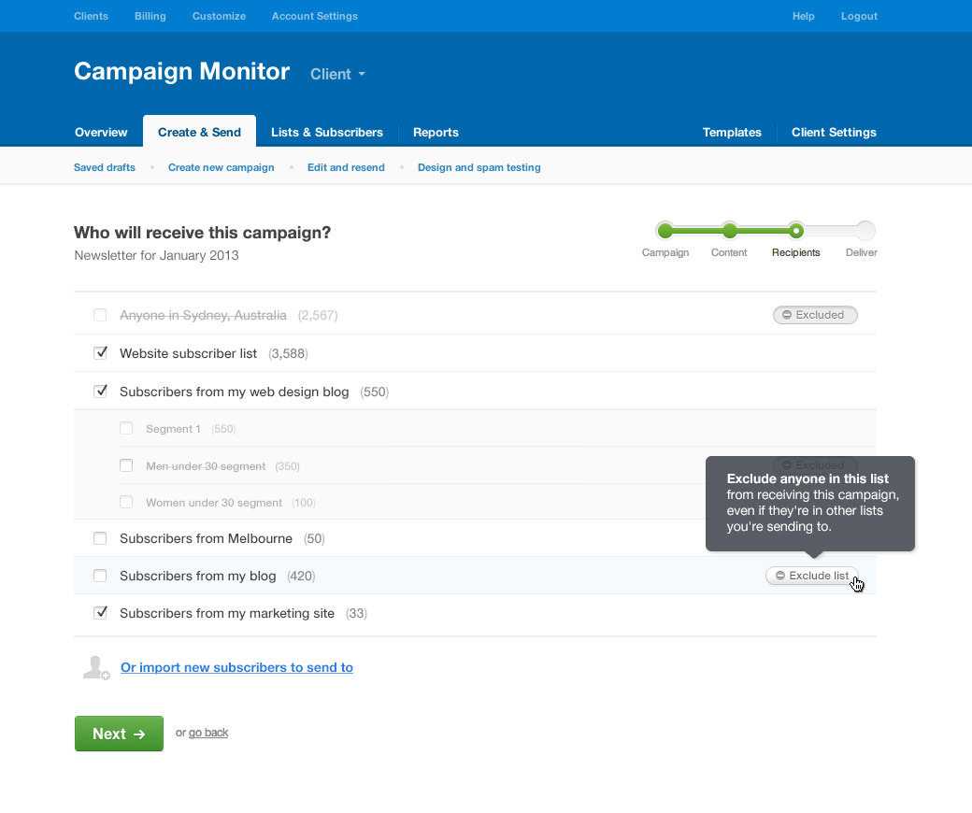Click the 'Segment 1' label
The width and height of the screenshot is (972, 813).
(173, 429)
